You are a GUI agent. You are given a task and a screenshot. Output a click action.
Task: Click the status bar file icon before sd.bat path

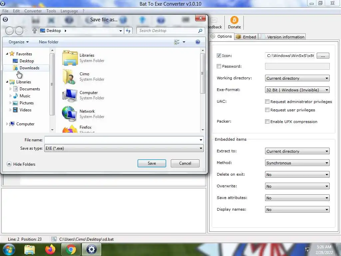[x=54, y=239]
